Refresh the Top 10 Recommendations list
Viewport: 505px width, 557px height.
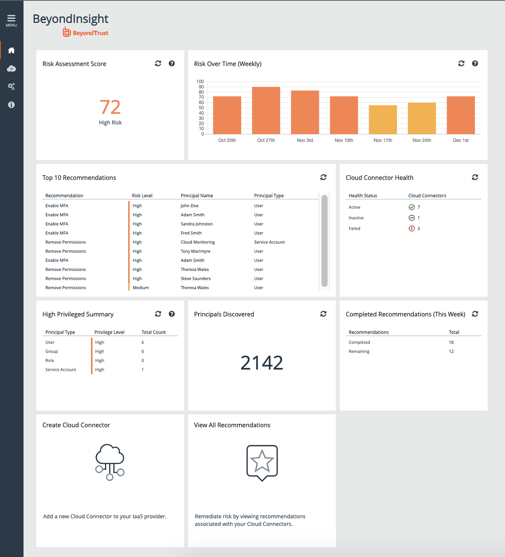pyautogui.click(x=323, y=177)
